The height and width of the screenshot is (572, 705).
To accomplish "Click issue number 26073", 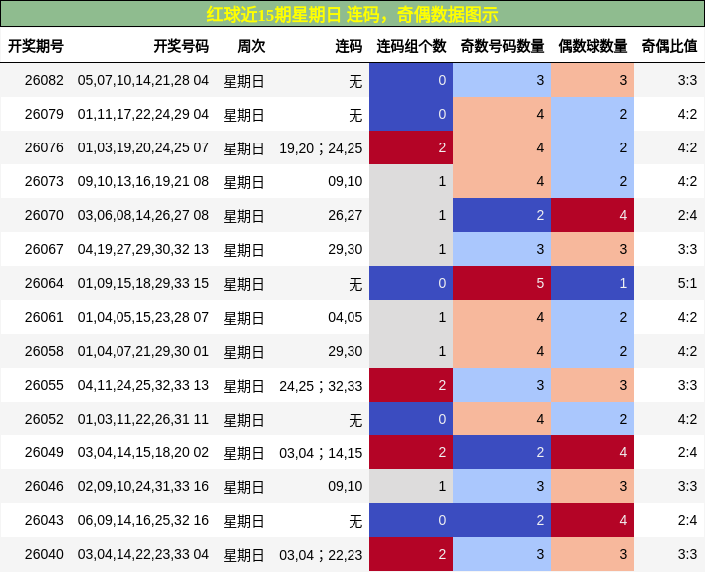I will (x=44, y=181).
